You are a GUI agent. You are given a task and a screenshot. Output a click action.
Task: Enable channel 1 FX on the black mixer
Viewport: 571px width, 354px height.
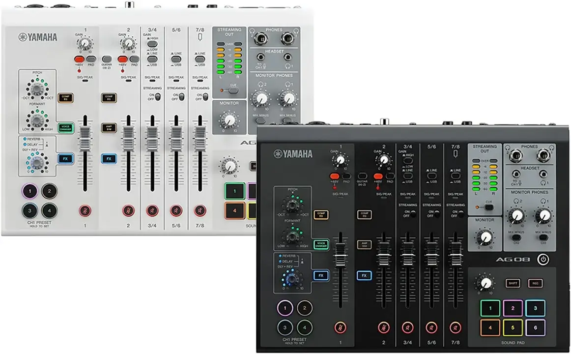coord(321,275)
